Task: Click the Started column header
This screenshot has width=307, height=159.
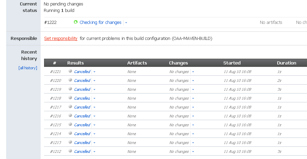Action: 232,63
